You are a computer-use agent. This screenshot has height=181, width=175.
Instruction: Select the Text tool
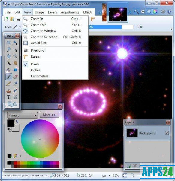[9, 97]
